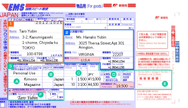This screenshot has width=188, height=108.
Task: Check the 'others' checkbox
Action: click(121, 77)
